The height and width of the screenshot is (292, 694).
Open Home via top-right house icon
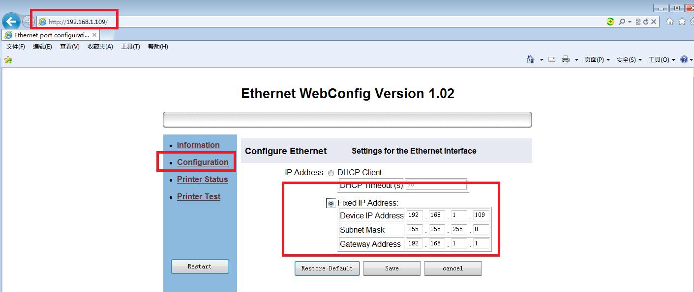pos(670,21)
